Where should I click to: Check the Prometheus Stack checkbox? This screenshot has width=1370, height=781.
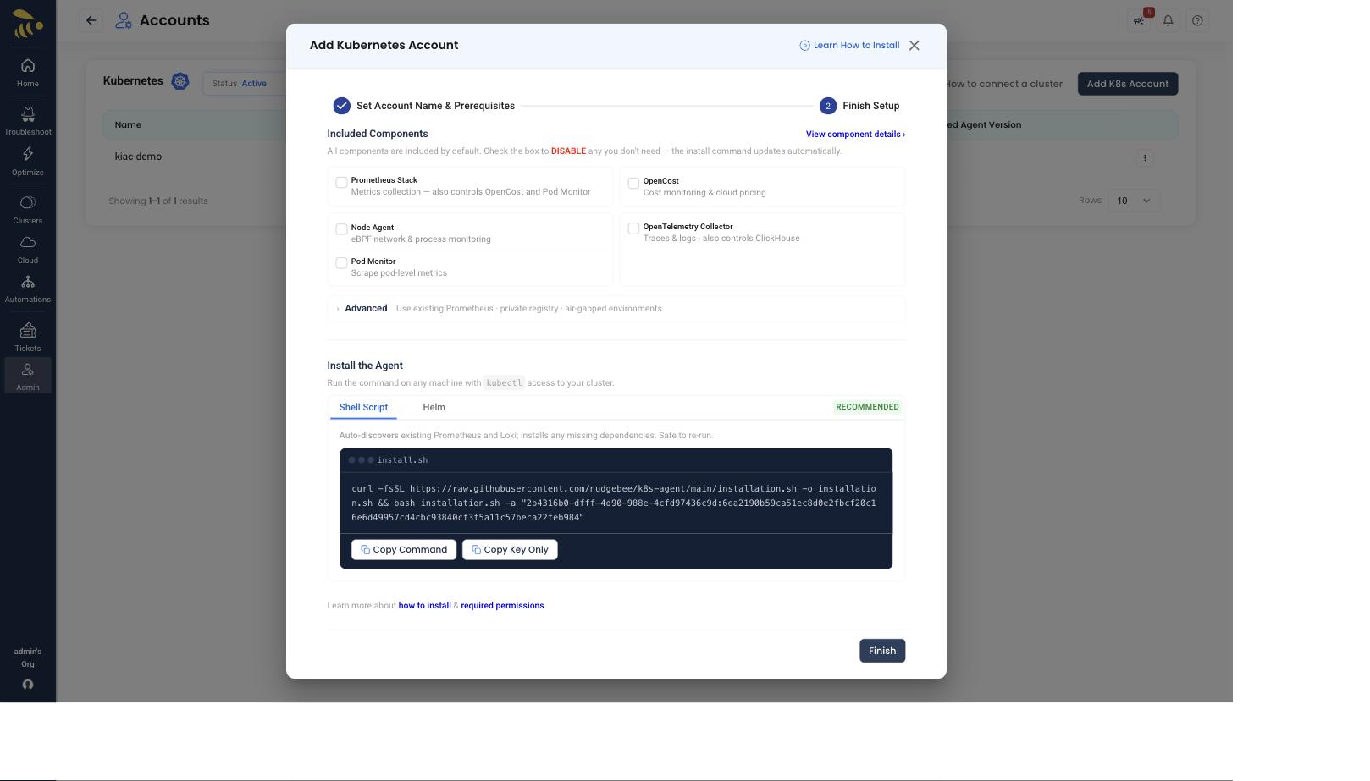pos(341,183)
